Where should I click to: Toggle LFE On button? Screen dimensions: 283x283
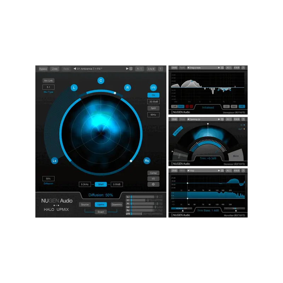[x=153, y=95]
